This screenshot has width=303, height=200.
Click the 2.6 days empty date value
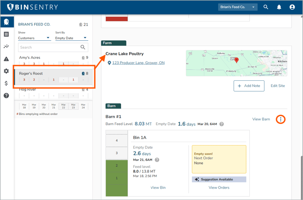pyautogui.click(x=142, y=154)
